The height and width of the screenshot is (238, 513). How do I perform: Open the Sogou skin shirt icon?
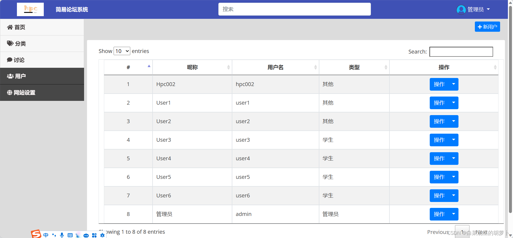point(78,235)
